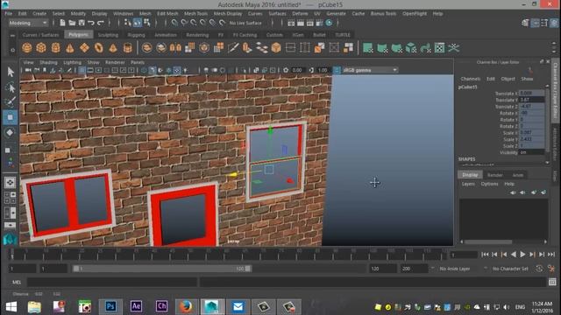The width and height of the screenshot is (561, 315).
Task: Click the Planar Mapping UV shelf icon
Action: click(368, 47)
